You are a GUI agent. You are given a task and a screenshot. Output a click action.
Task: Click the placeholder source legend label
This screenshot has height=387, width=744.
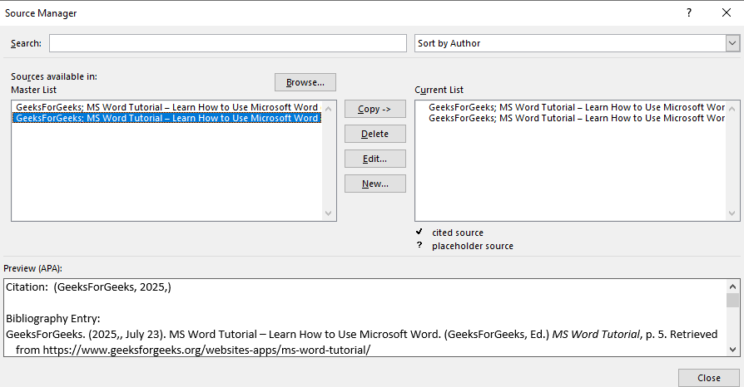point(473,246)
